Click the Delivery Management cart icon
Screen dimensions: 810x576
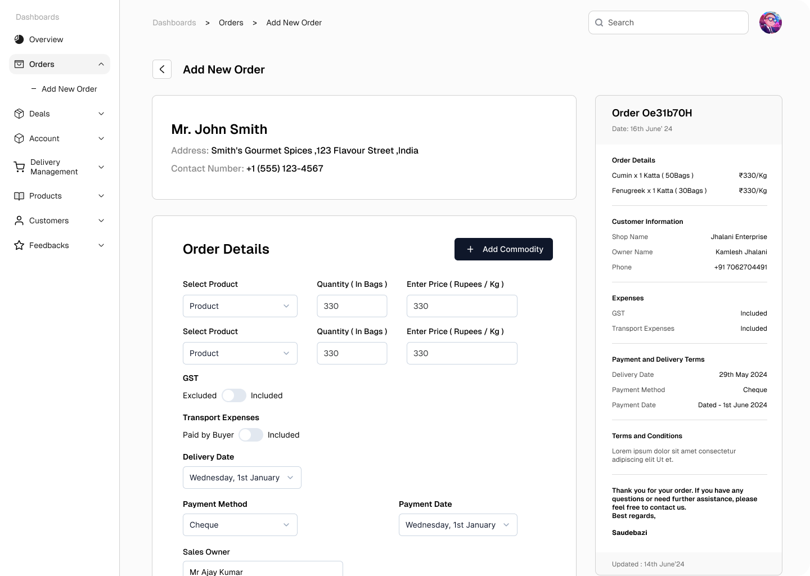pos(19,167)
